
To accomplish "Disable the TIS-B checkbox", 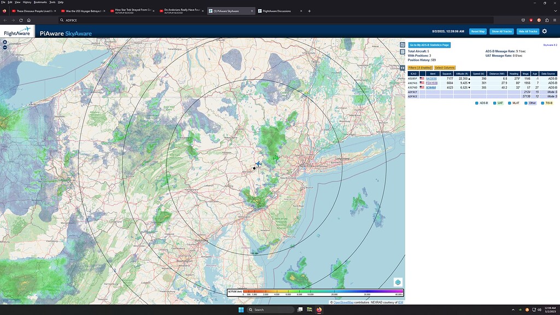I will tap(542, 102).
